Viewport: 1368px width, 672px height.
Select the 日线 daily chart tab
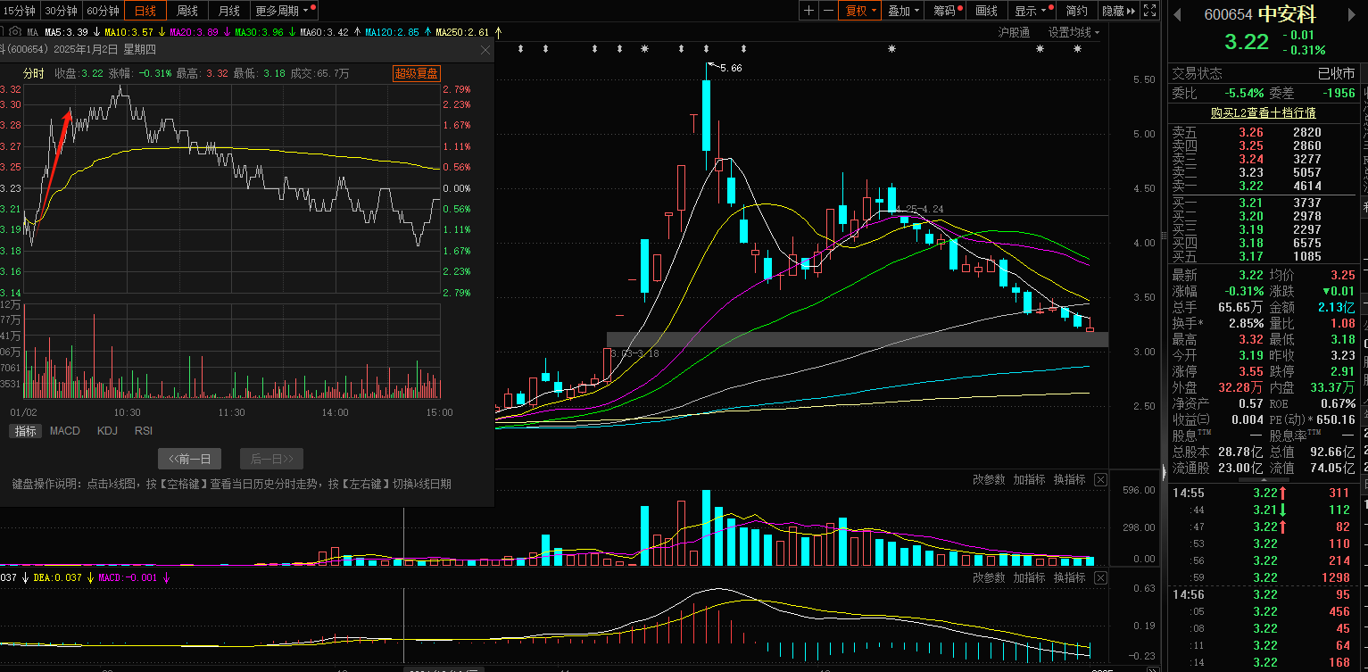pos(145,11)
